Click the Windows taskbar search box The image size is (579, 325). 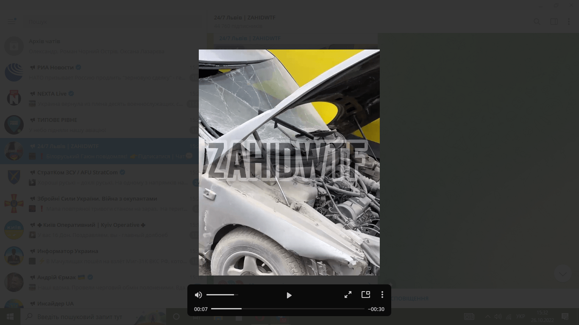[x=94, y=317]
